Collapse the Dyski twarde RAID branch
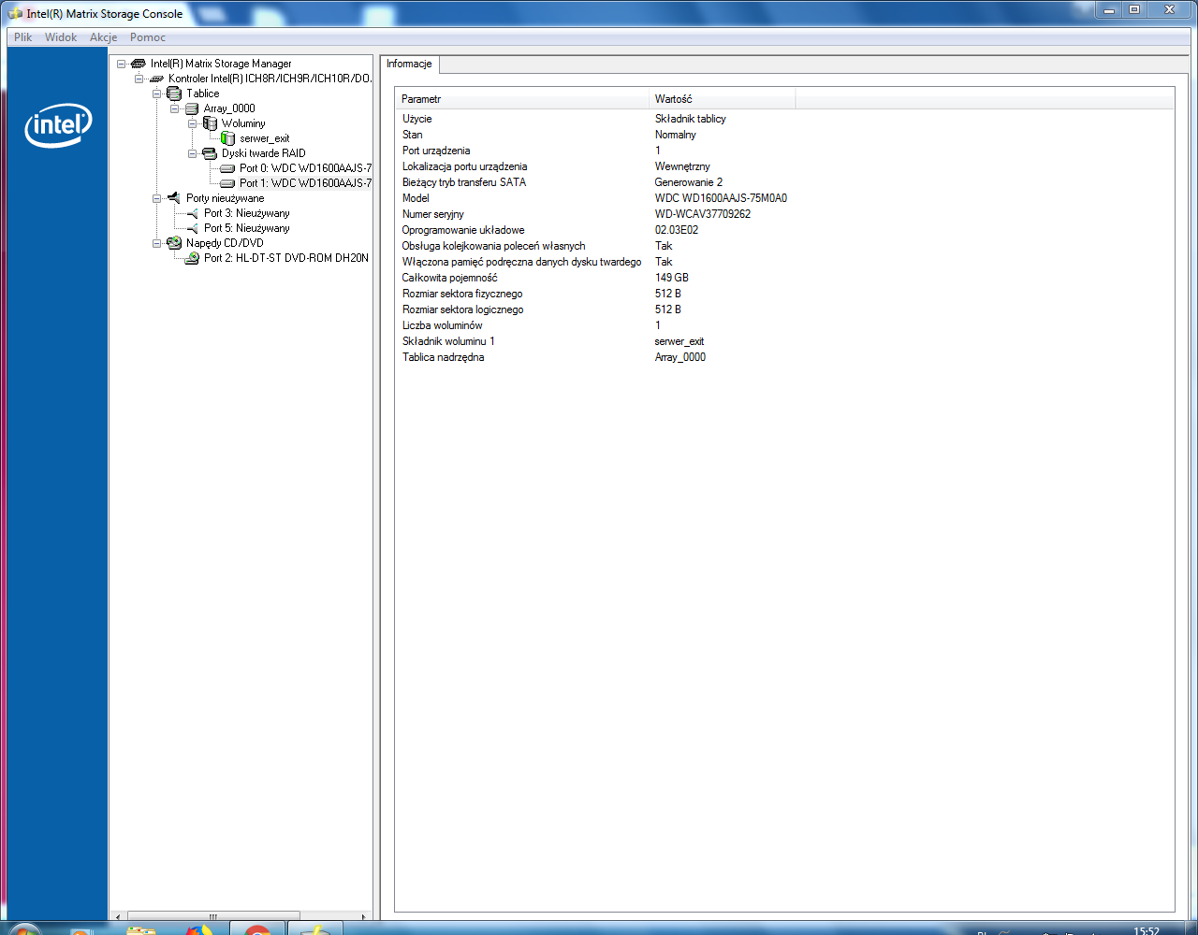 [x=192, y=153]
